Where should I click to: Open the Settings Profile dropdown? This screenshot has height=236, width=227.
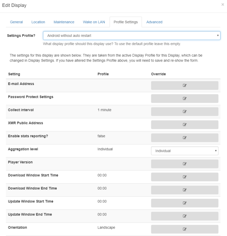click(x=131, y=36)
